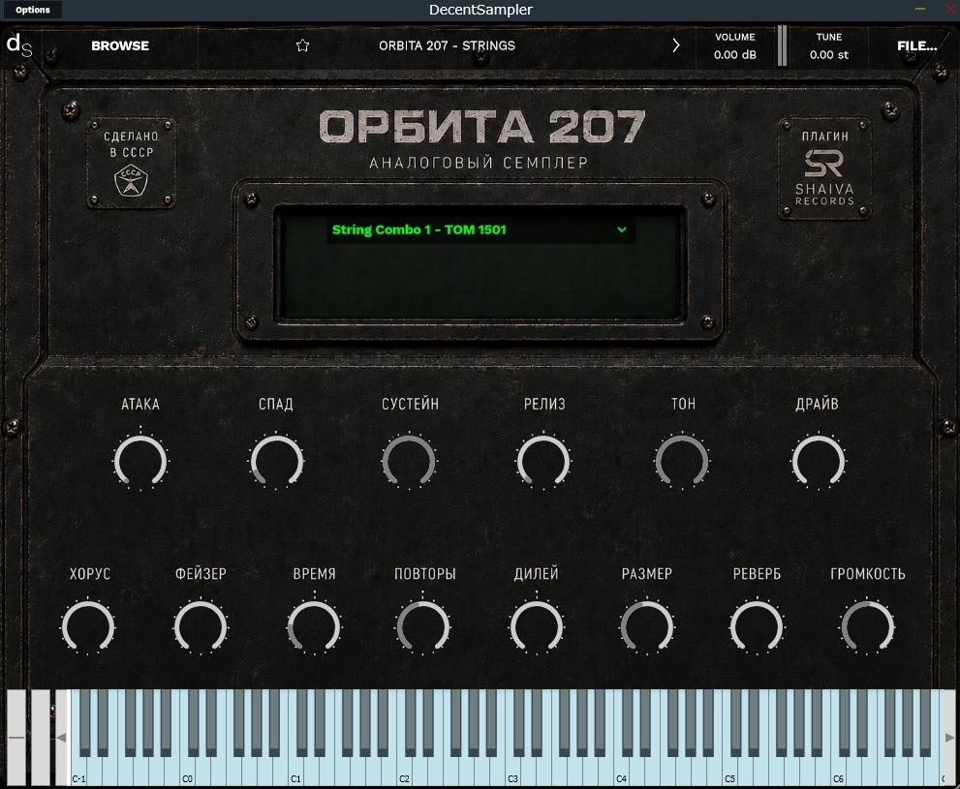The height and width of the screenshot is (789, 960).
Task: Click the РАЗМЕР knob
Action: point(647,627)
